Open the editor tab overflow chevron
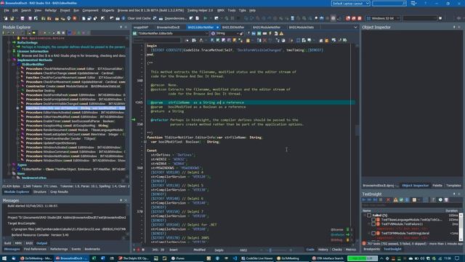The image size is (465, 262). [x=355, y=28]
